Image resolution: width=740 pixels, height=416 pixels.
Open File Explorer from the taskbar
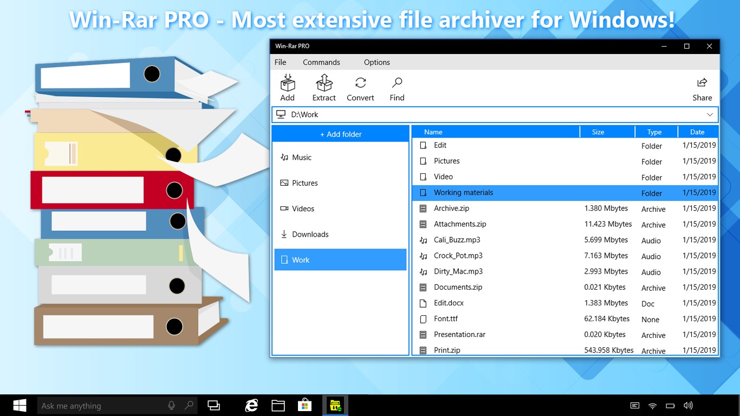point(278,406)
